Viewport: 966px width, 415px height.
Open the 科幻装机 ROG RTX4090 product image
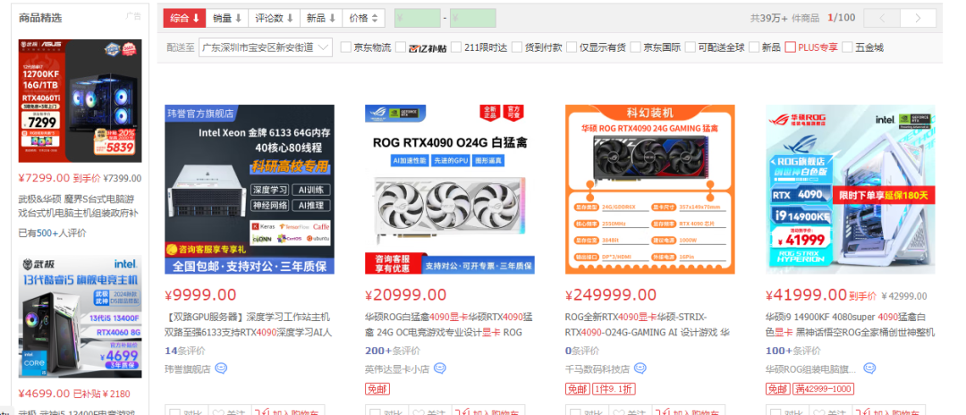point(650,189)
